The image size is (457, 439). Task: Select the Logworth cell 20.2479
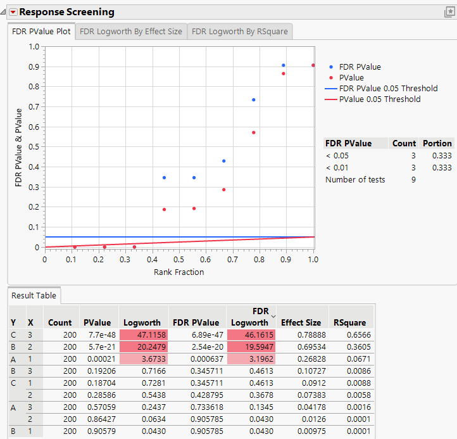(x=144, y=347)
